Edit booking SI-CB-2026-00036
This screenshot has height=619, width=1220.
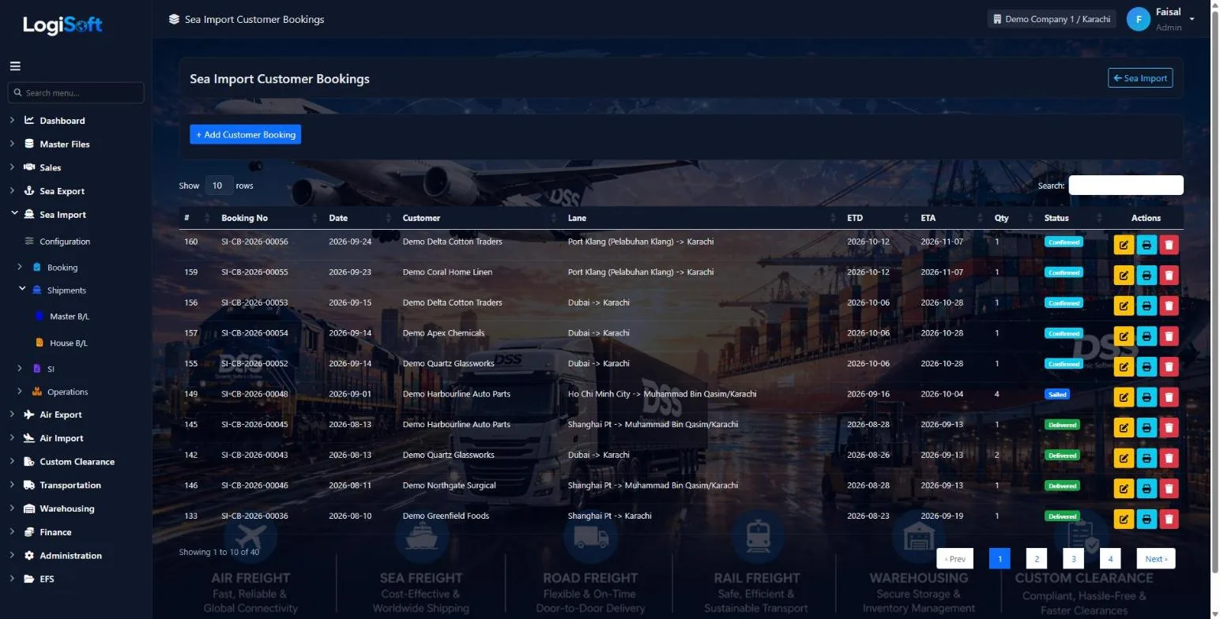pyautogui.click(x=1123, y=519)
